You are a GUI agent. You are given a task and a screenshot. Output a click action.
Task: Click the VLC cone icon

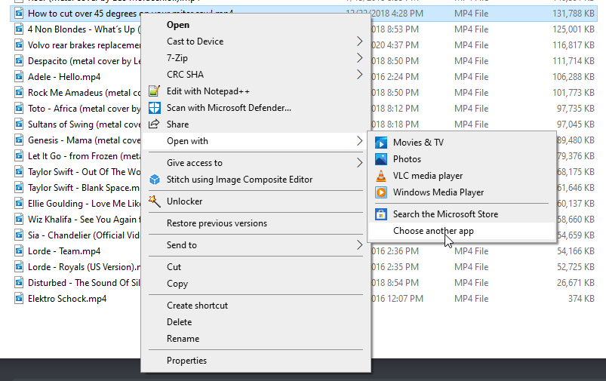point(381,176)
